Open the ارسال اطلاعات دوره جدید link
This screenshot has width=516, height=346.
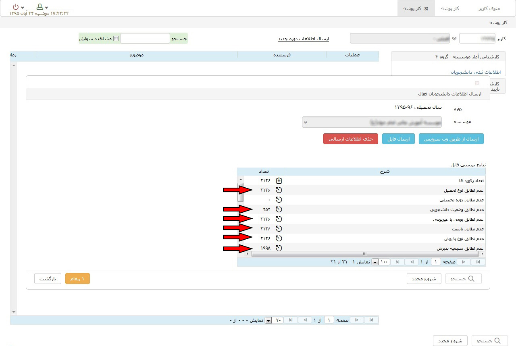303,39
